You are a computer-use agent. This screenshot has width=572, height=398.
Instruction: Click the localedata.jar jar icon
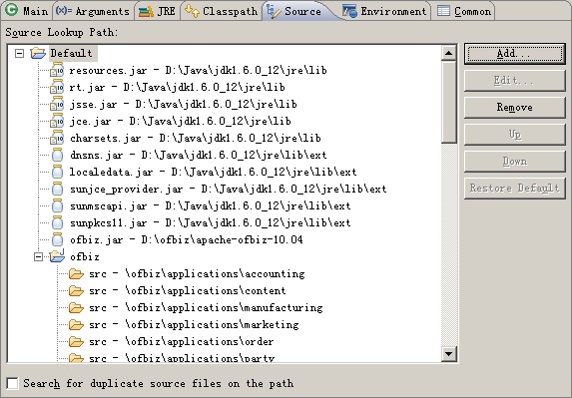[x=57, y=172]
